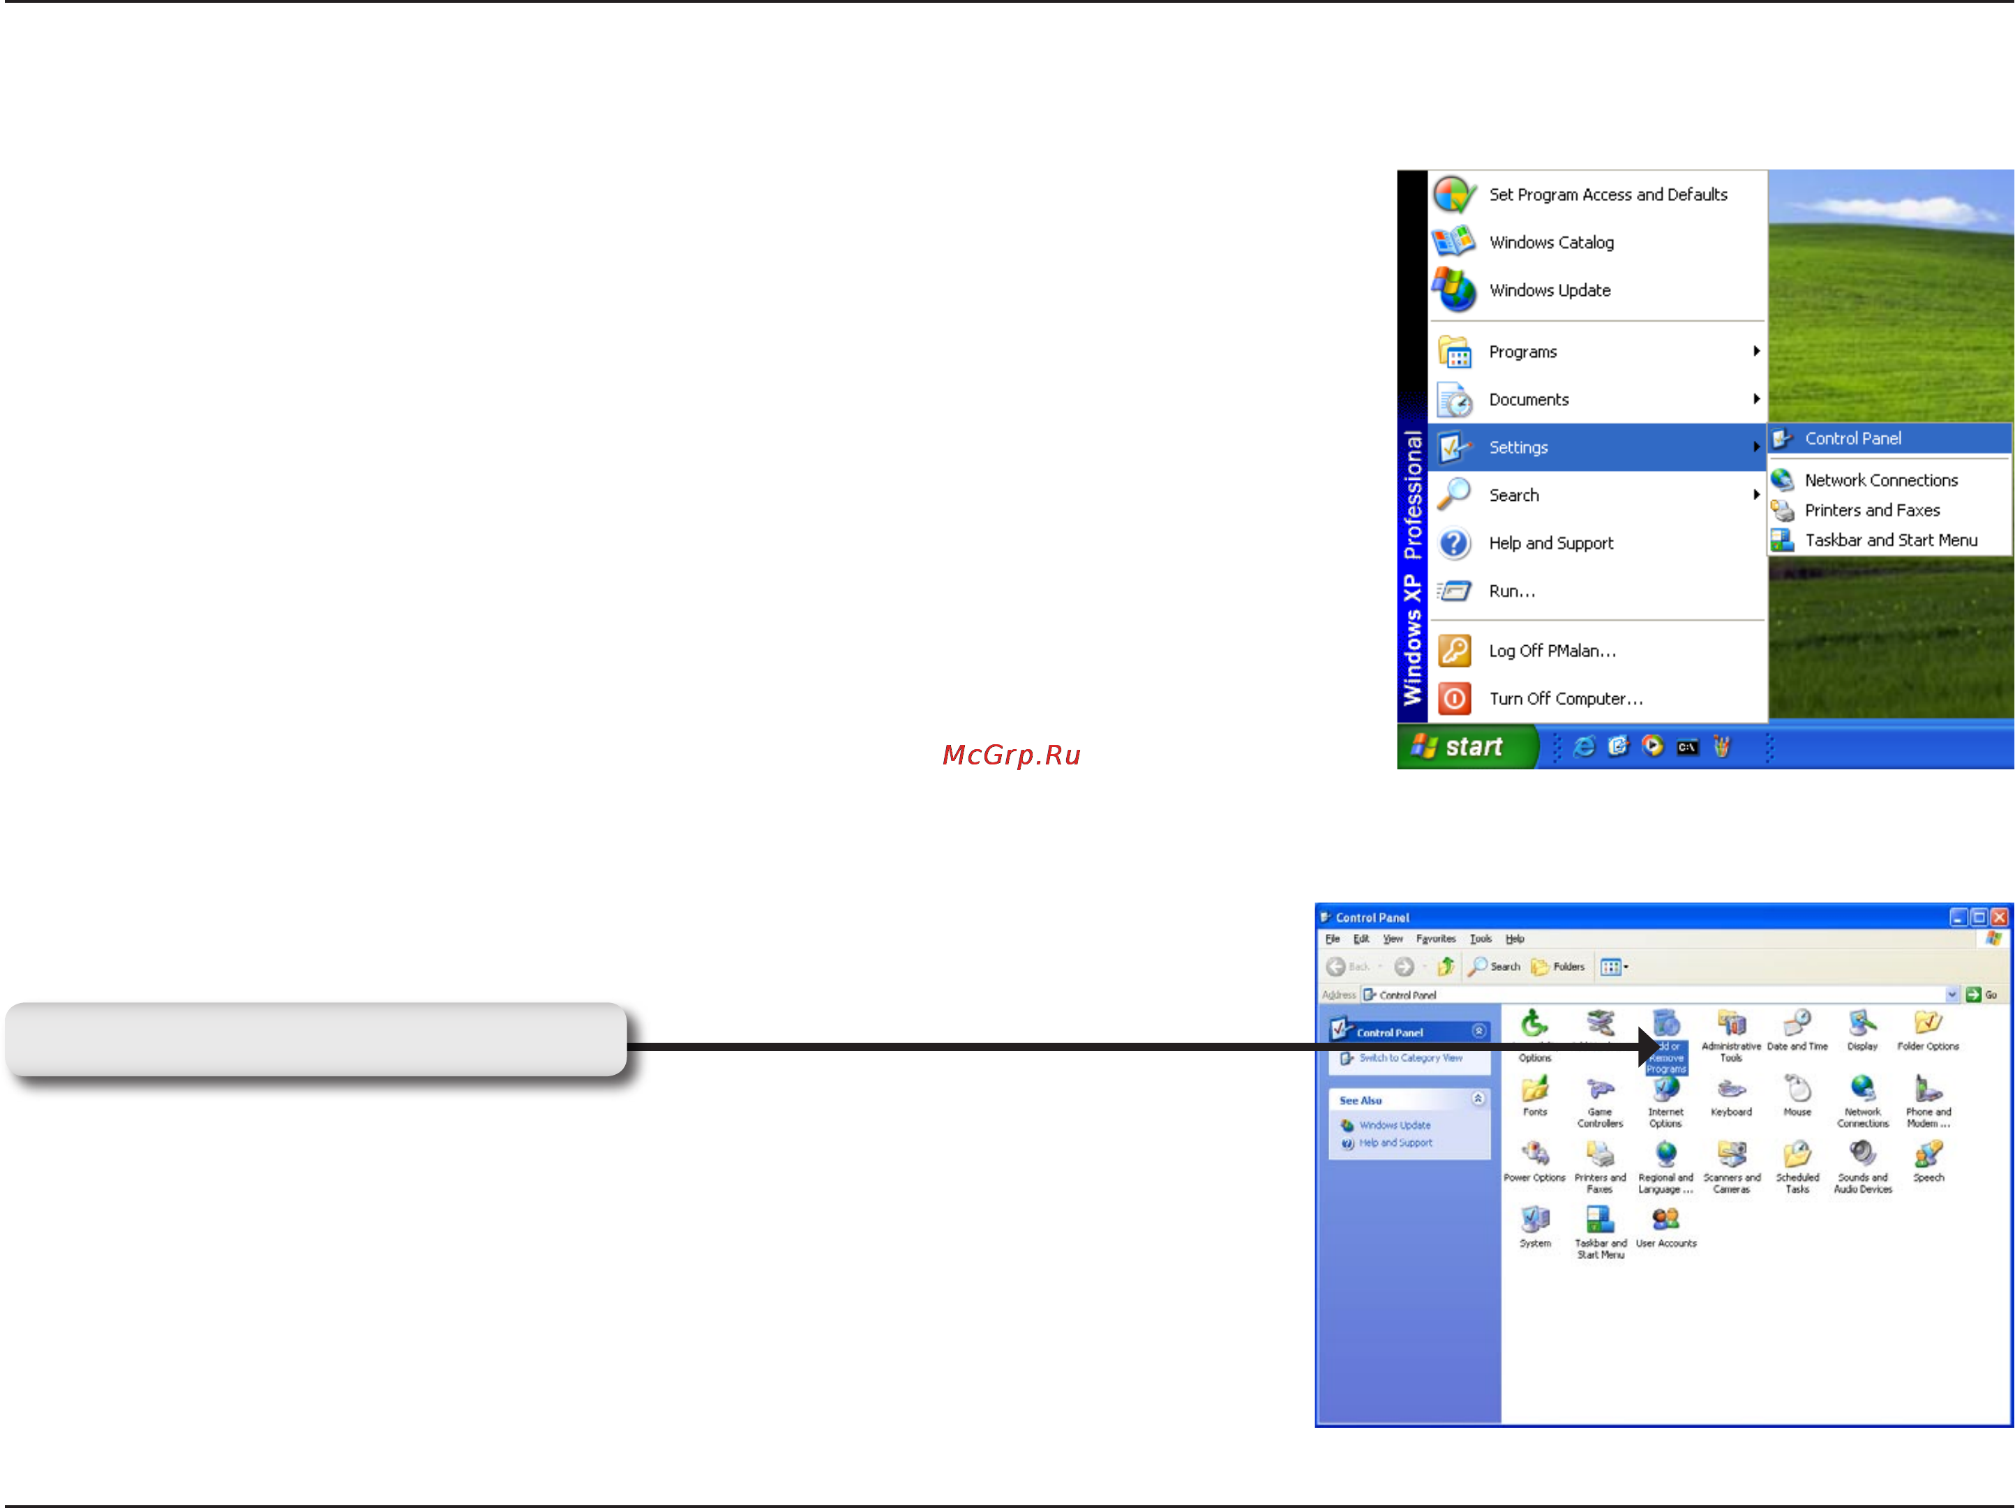Image resolution: width=2015 pixels, height=1508 pixels.
Task: Open the Mouse applet
Action: (x=1797, y=1096)
